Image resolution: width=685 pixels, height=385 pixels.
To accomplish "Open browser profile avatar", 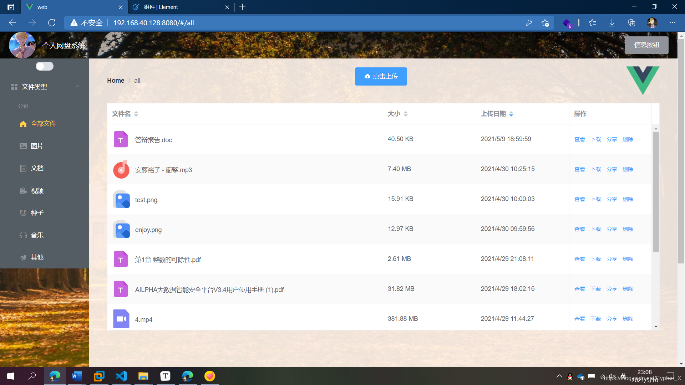I will pyautogui.click(x=652, y=23).
